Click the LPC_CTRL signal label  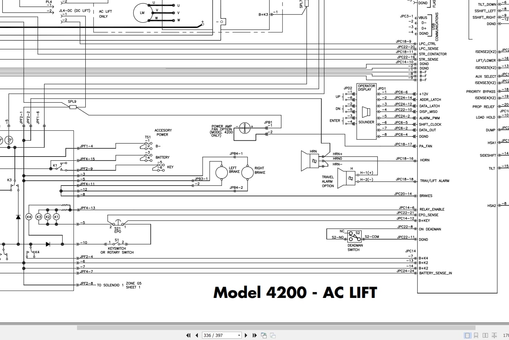point(428,44)
